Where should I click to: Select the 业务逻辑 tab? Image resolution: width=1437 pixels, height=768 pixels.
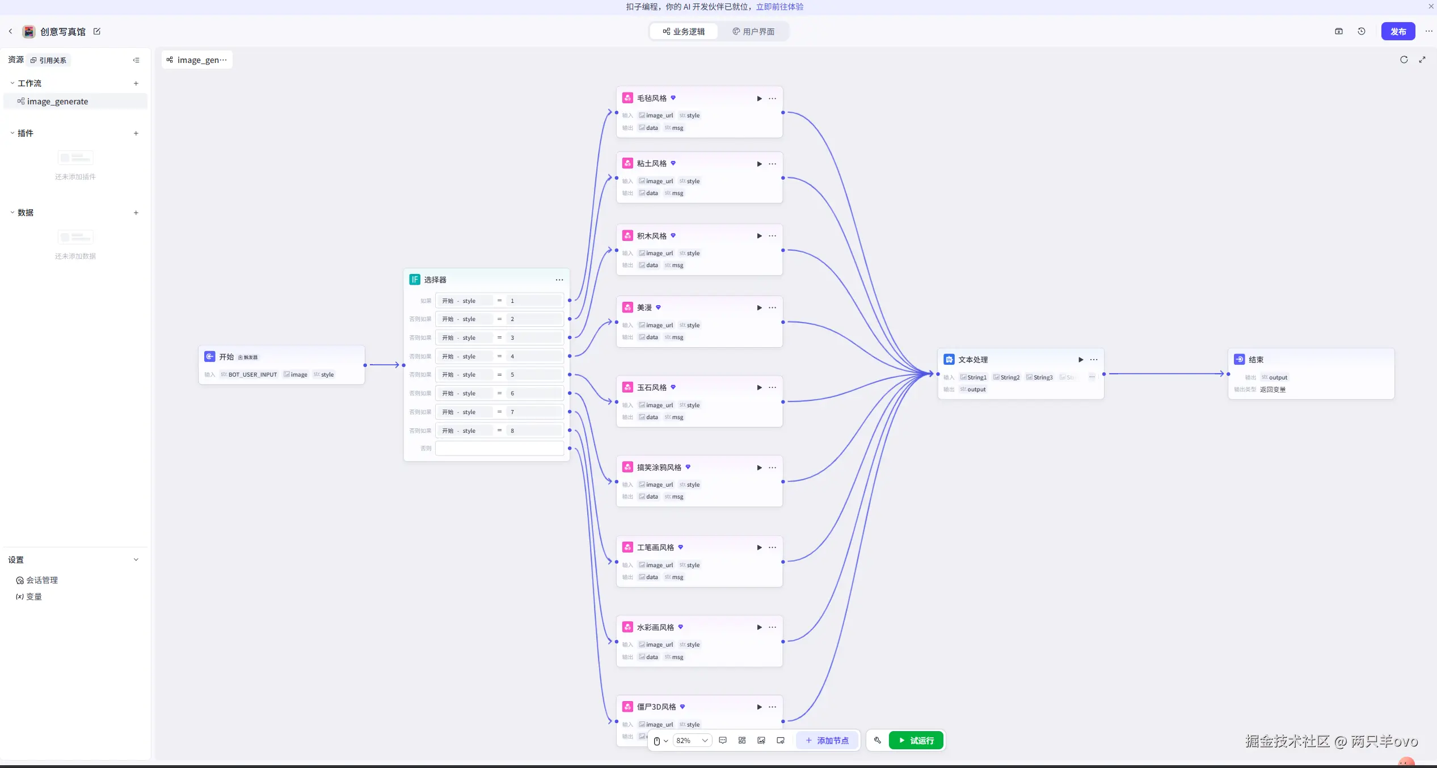click(x=684, y=31)
